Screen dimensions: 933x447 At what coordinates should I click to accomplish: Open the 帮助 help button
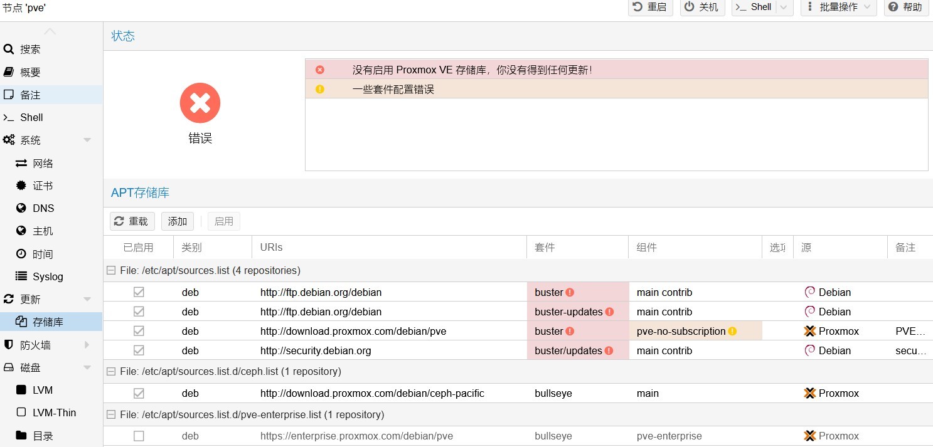pos(906,7)
